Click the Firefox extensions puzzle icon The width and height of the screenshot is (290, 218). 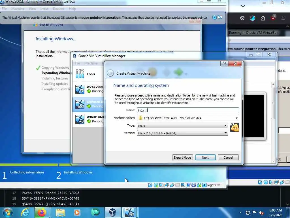263,18
